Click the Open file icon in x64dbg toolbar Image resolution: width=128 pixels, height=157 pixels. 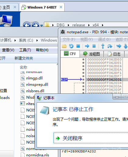click(x=64, y=46)
